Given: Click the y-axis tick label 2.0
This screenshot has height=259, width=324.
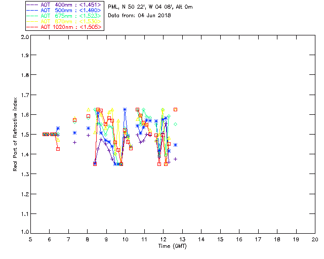Looking at the screenshot, I should (25, 37).
